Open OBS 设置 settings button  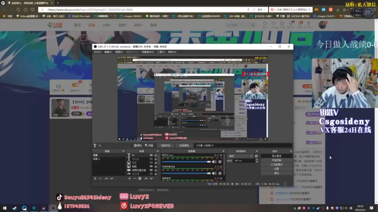(x=276, y=169)
